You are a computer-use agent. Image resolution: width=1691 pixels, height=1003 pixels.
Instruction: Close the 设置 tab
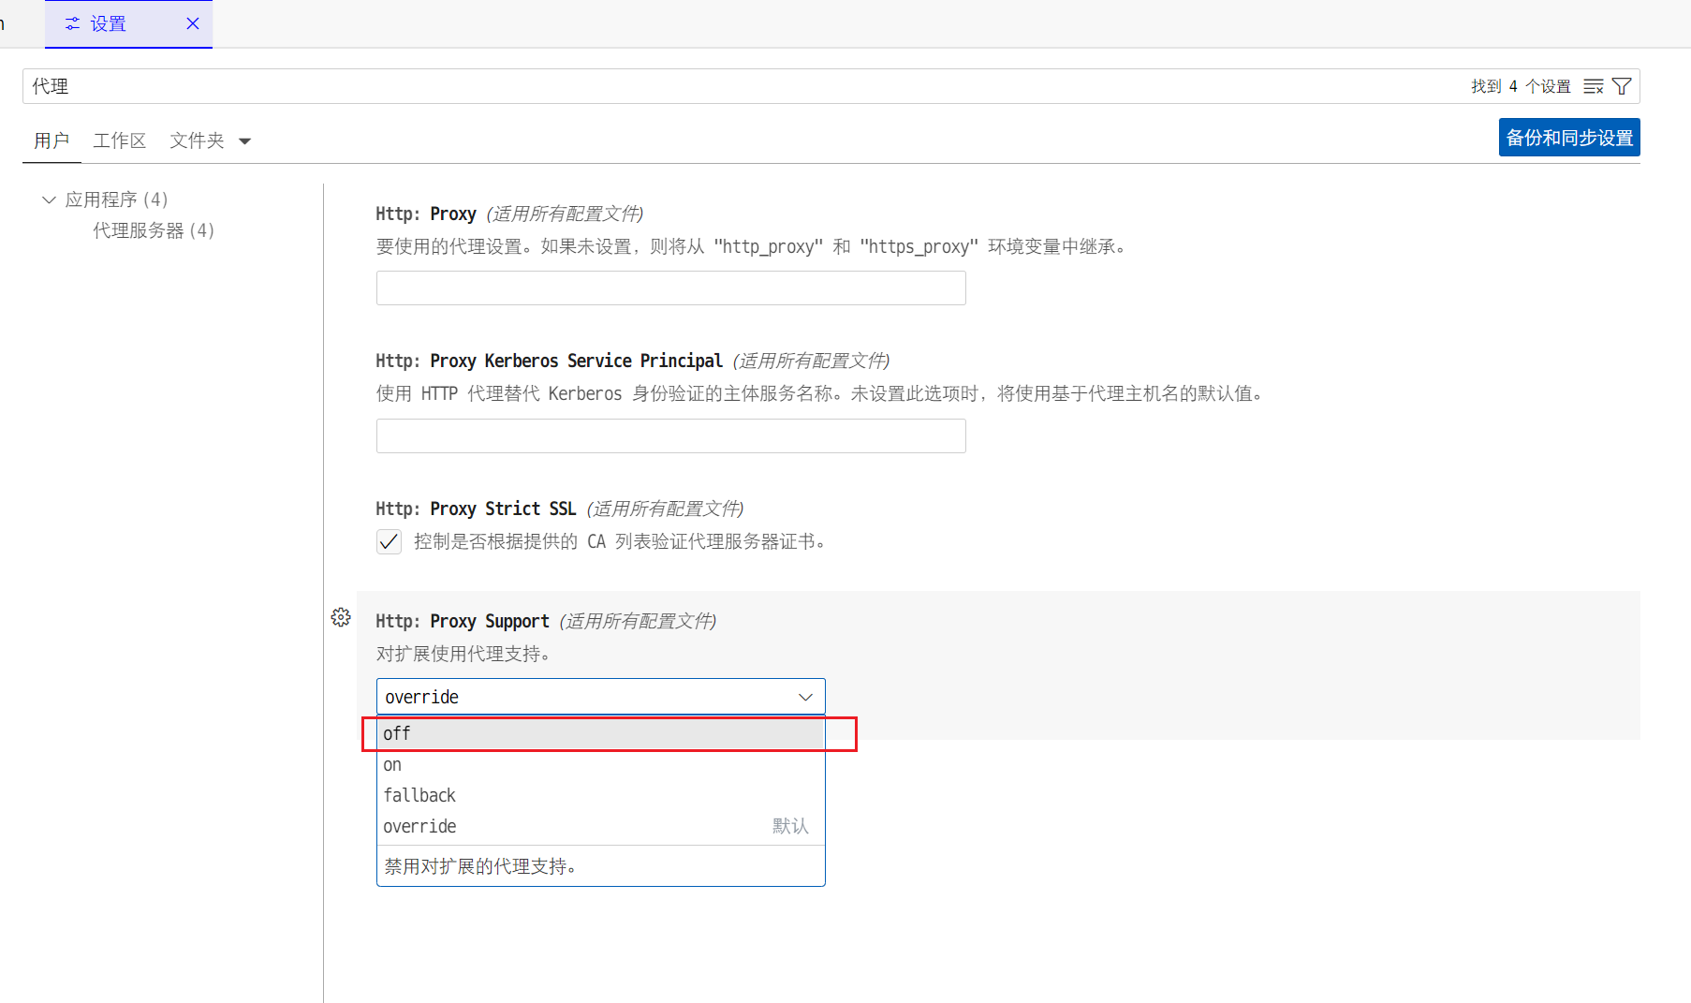193,23
